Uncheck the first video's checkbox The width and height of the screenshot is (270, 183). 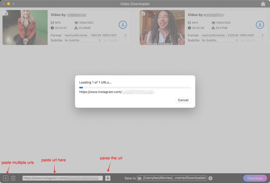[x=6, y=13]
